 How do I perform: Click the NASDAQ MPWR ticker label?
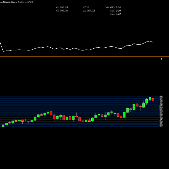(x=25, y=2)
